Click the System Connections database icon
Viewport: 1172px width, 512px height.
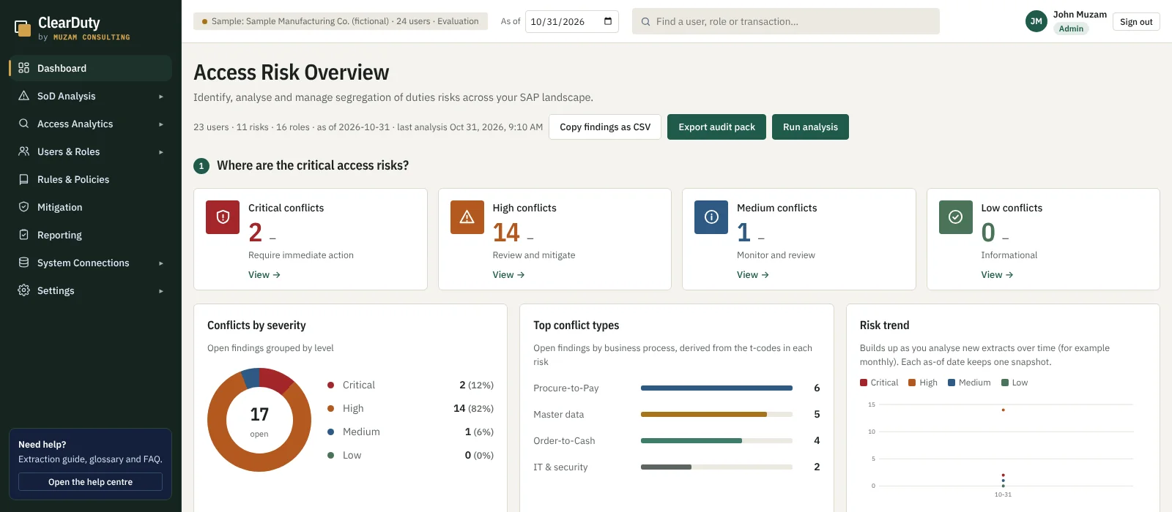(23, 263)
